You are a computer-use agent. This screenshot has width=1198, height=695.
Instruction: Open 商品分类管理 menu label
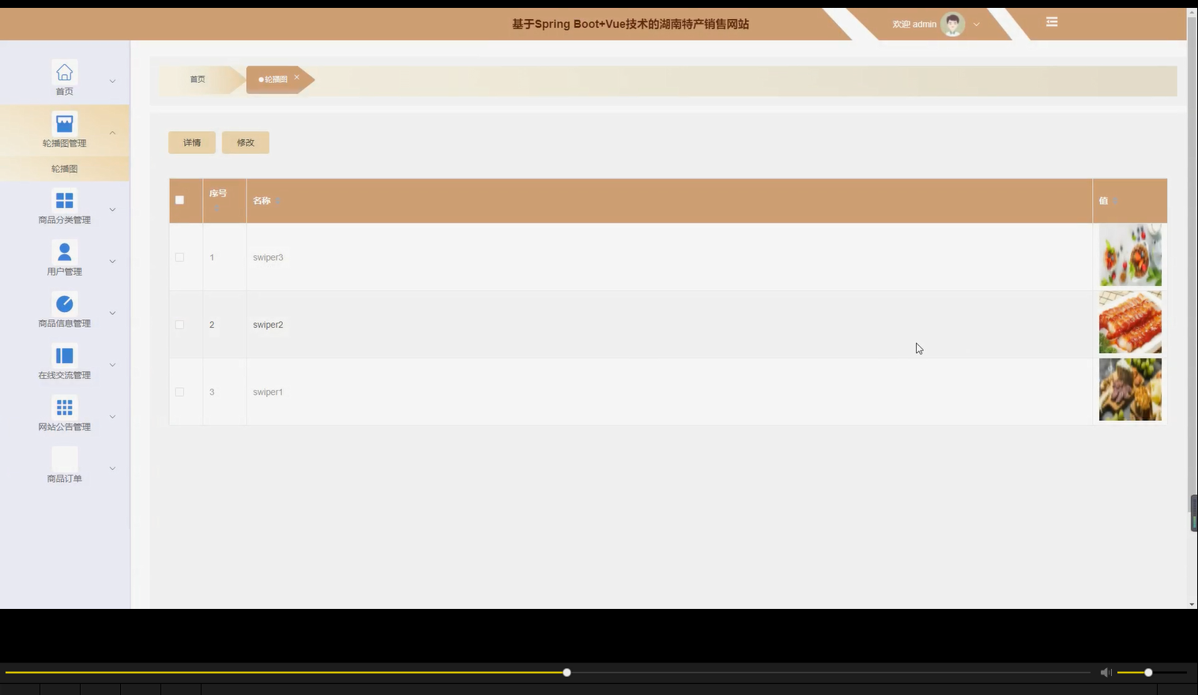pos(65,220)
